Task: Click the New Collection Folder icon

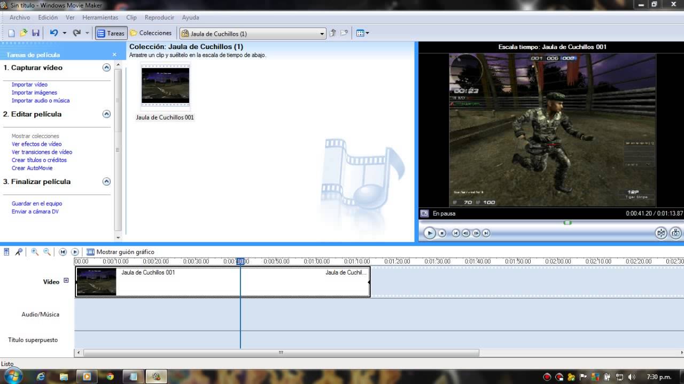Action: [345, 33]
